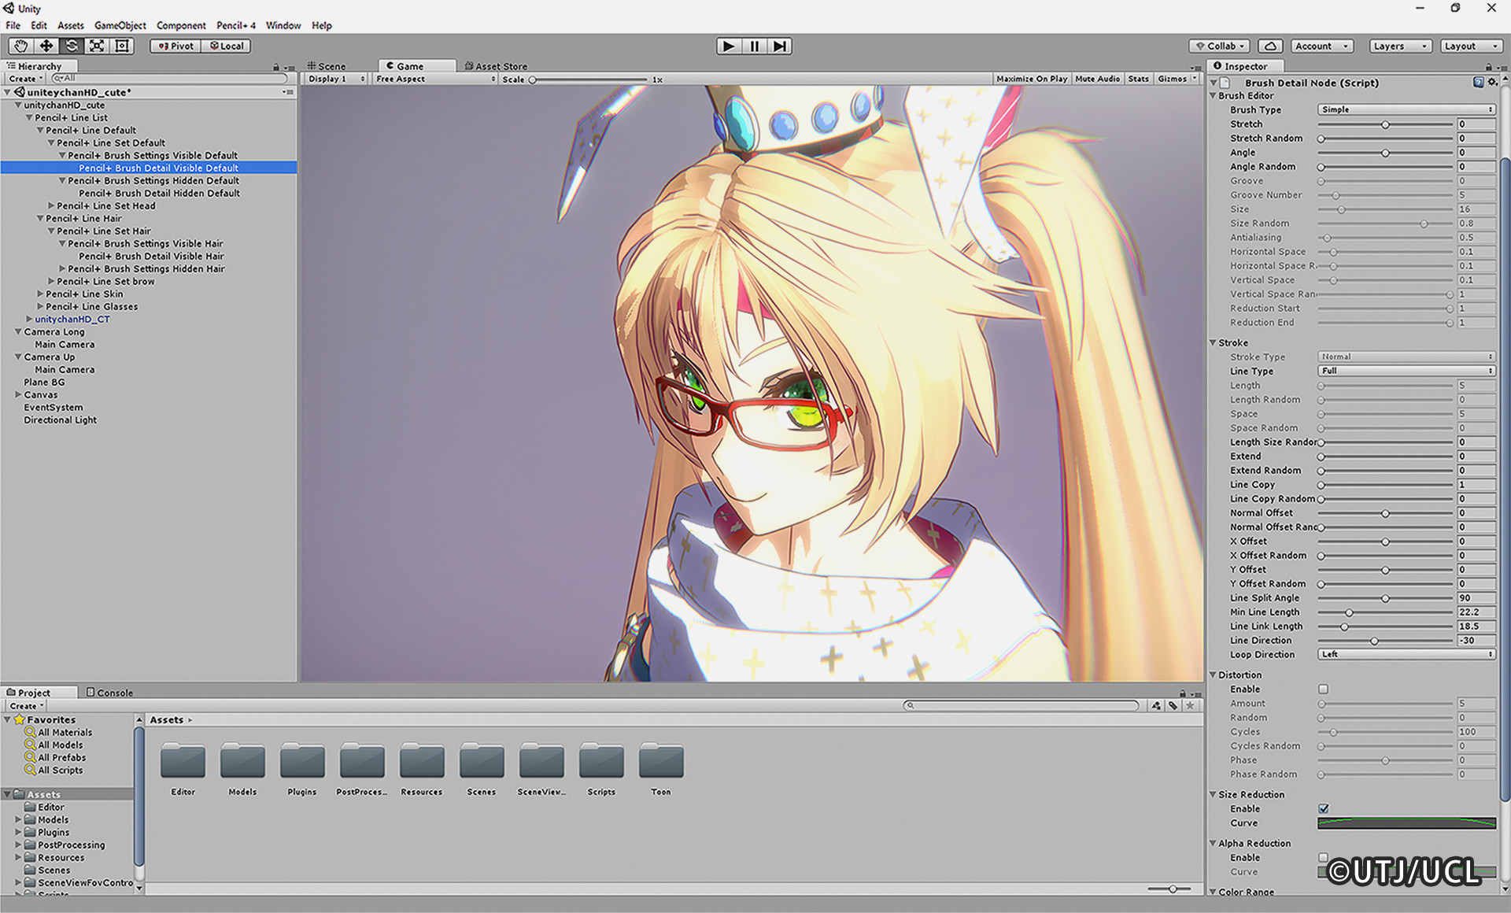Screen dimensions: 1511x913
Task: Select All Materials favorite search
Action: pos(65,732)
